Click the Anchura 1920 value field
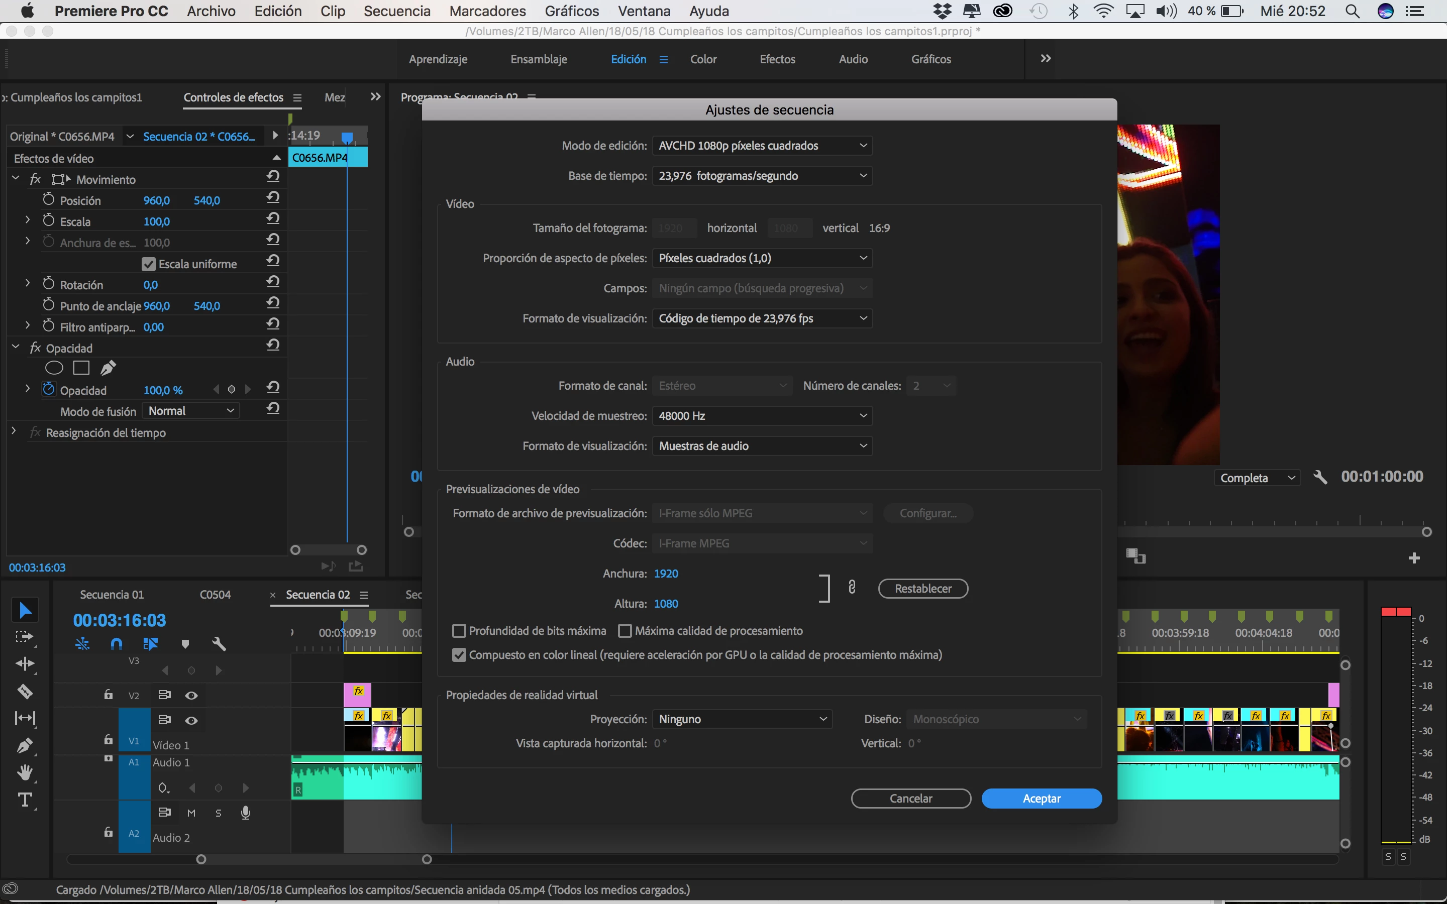 tap(666, 574)
